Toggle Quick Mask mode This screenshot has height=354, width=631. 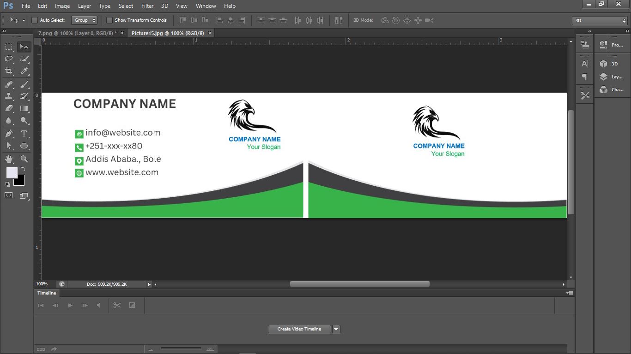click(x=9, y=195)
